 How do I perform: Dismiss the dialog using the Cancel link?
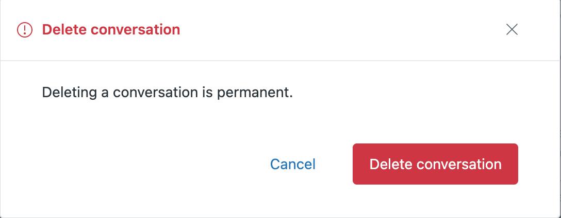click(293, 164)
